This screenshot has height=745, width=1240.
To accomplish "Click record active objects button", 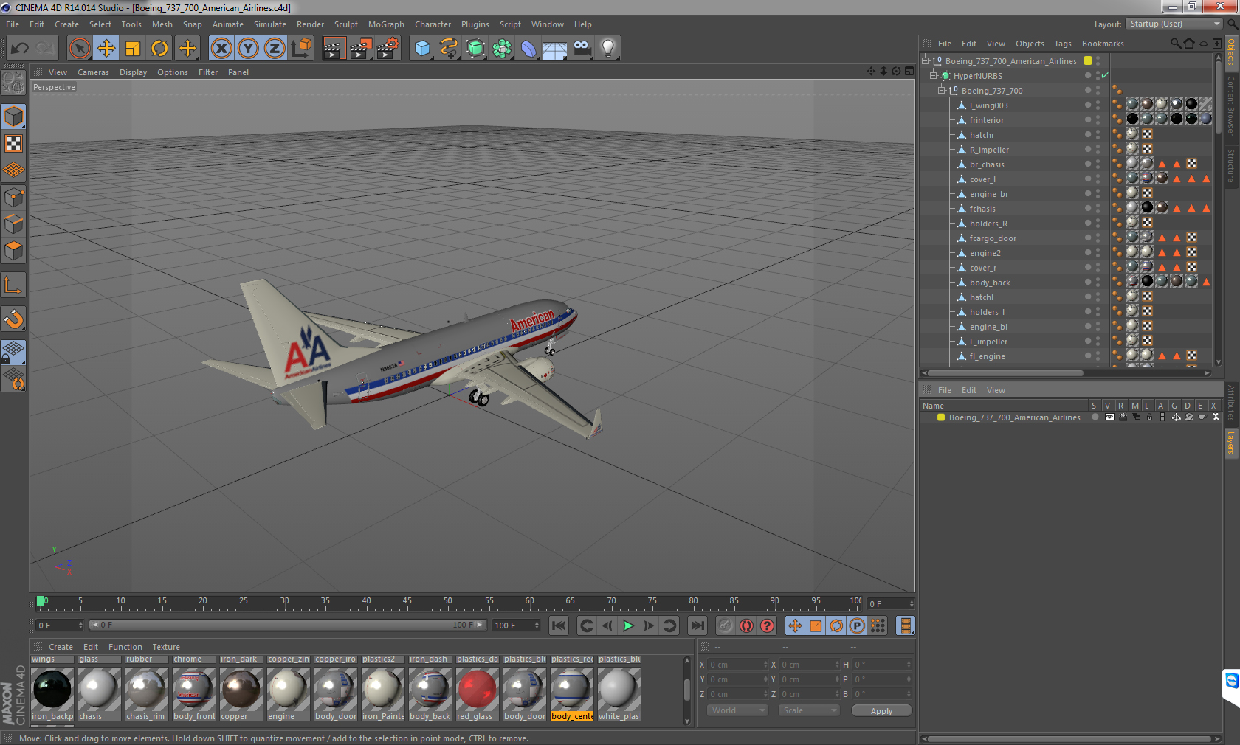I will (726, 626).
